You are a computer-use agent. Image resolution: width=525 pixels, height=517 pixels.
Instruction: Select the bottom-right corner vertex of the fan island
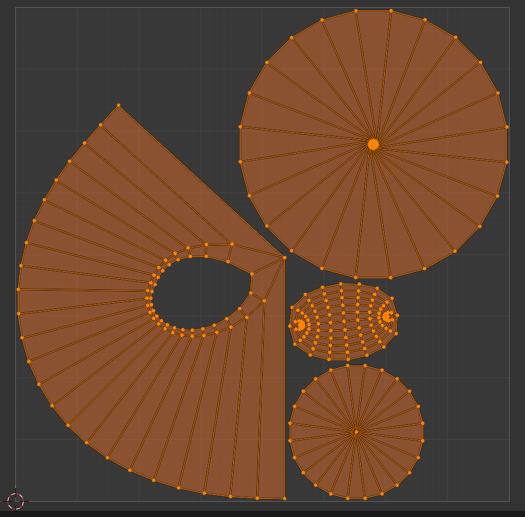pos(284,498)
